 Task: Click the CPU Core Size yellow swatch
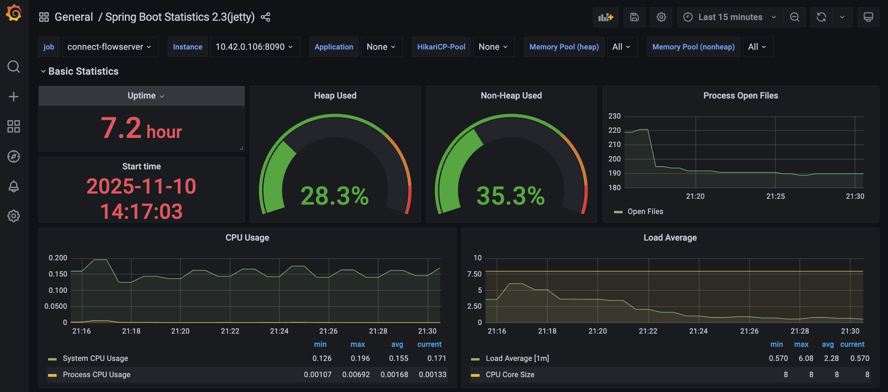point(475,375)
